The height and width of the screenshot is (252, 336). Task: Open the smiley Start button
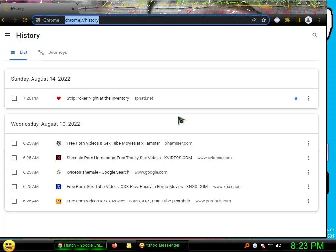[9, 246]
